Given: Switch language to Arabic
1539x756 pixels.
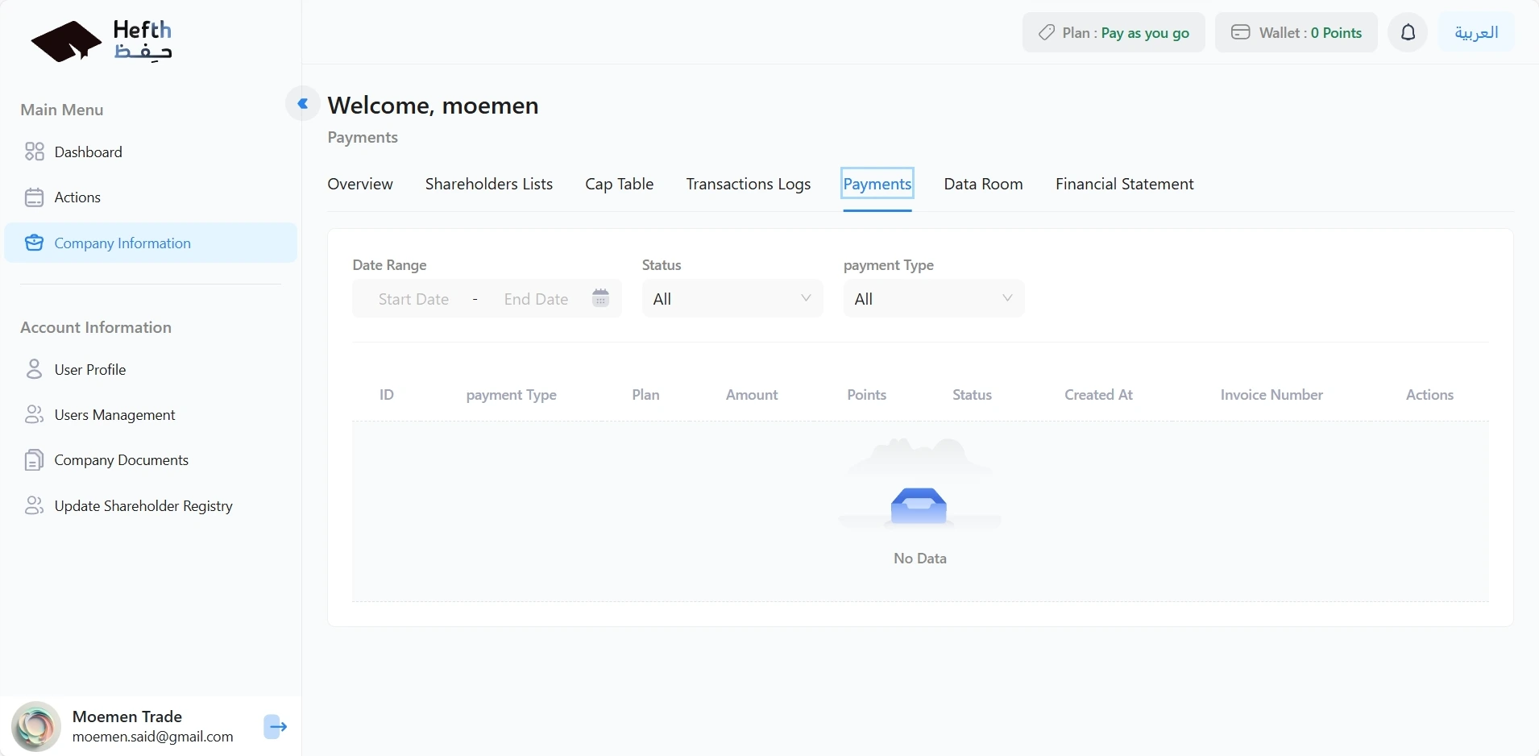Looking at the screenshot, I should coord(1476,33).
